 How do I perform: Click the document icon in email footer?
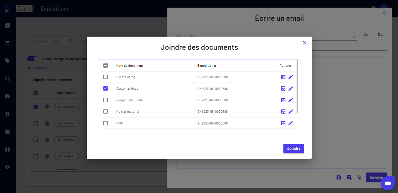339,177
